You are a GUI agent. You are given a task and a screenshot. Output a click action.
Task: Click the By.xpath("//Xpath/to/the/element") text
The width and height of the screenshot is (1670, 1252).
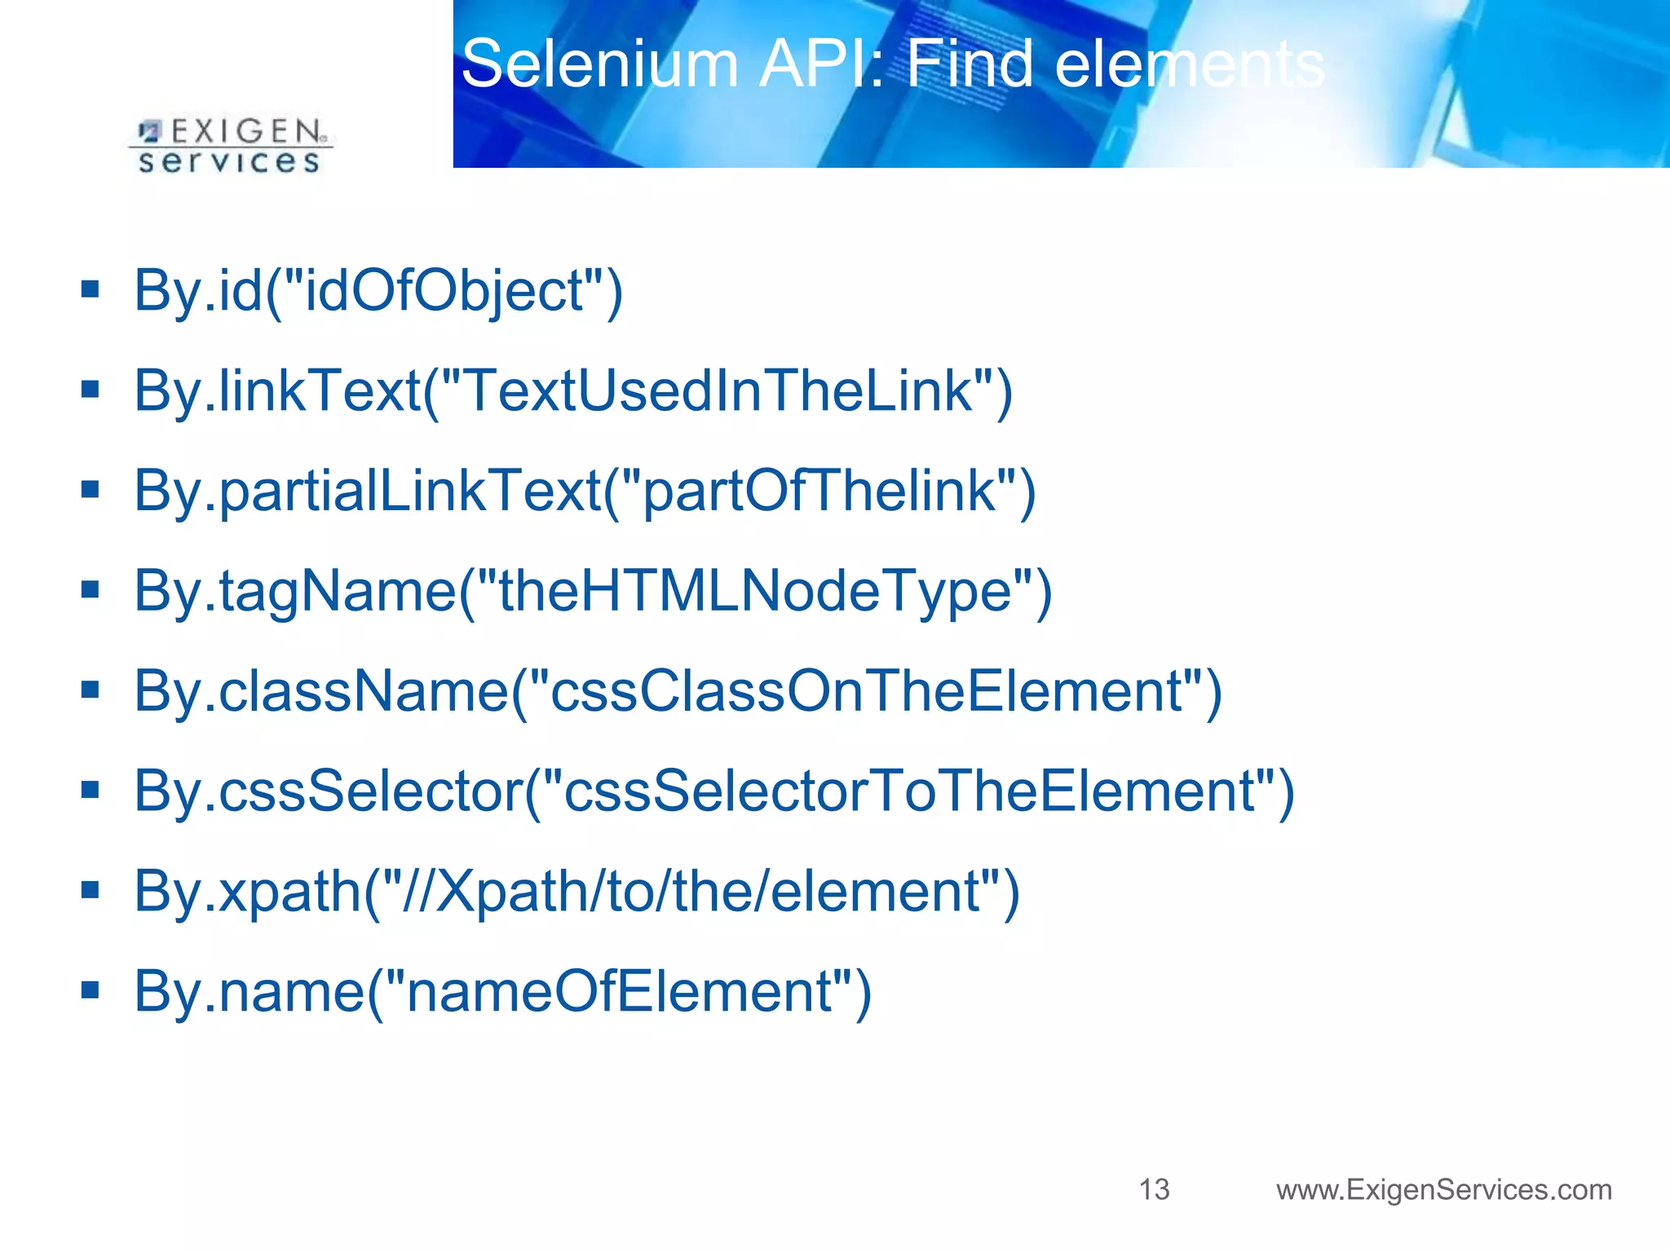[x=577, y=892]
